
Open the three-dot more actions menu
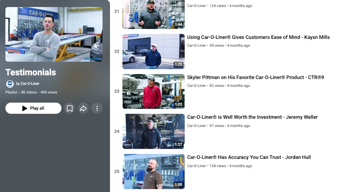pos(97,108)
